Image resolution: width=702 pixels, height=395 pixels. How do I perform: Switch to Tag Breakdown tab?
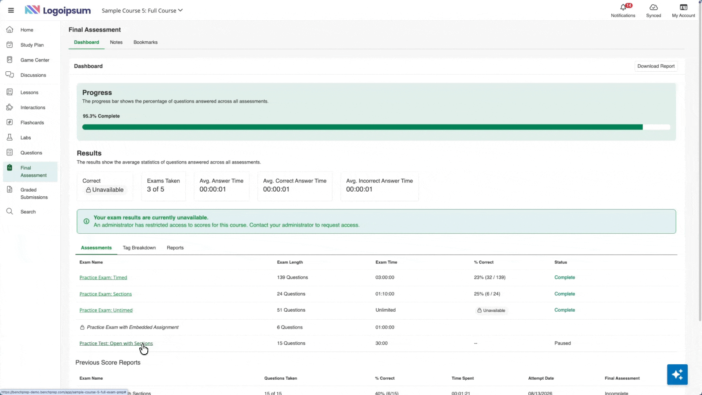point(139,248)
